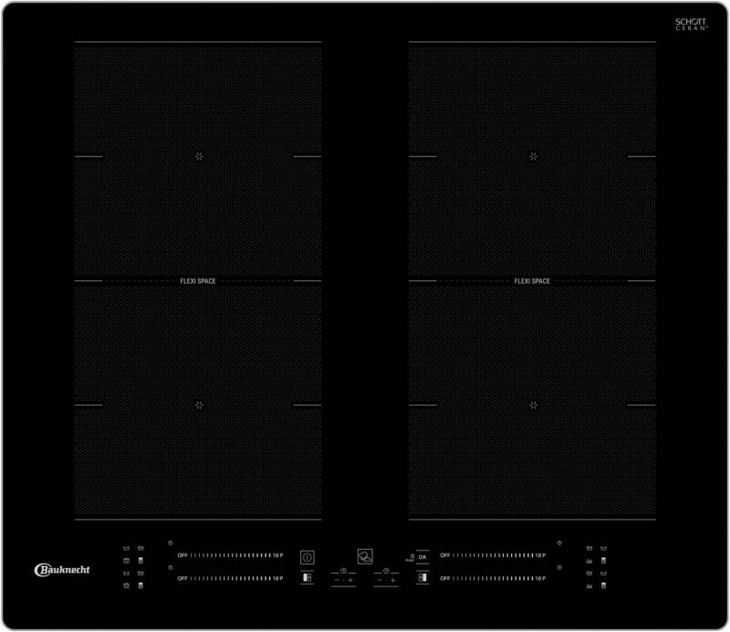Tap the chef hat assisted cooking key
This screenshot has height=632, width=730.
click(x=365, y=556)
